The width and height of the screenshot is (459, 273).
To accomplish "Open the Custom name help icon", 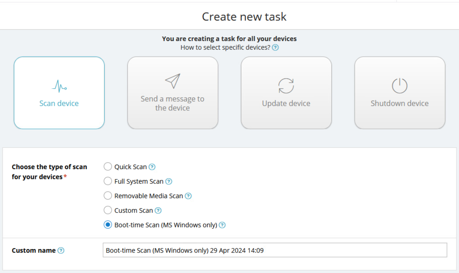I will (x=61, y=250).
